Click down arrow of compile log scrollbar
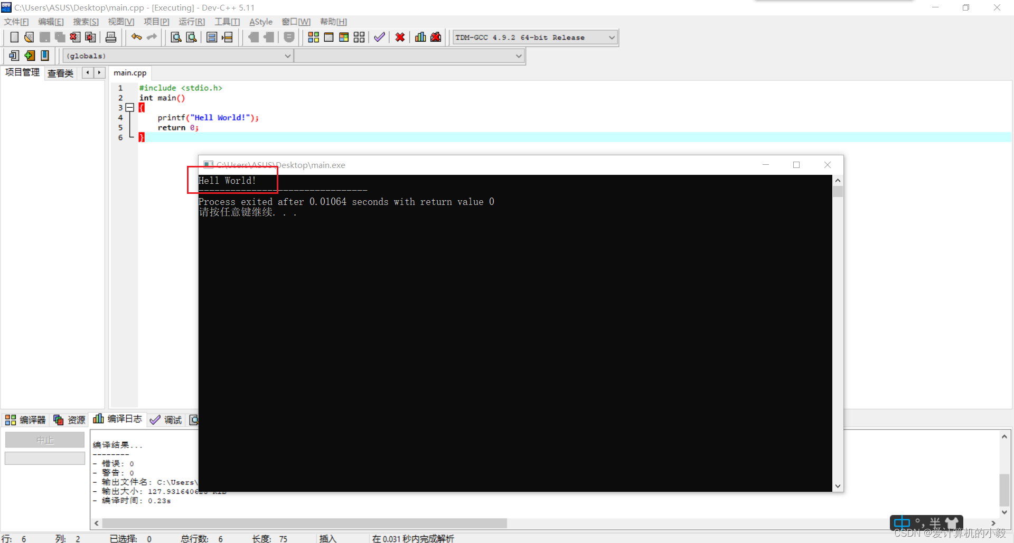Screen dimensions: 1014x543 pyautogui.click(x=1004, y=512)
